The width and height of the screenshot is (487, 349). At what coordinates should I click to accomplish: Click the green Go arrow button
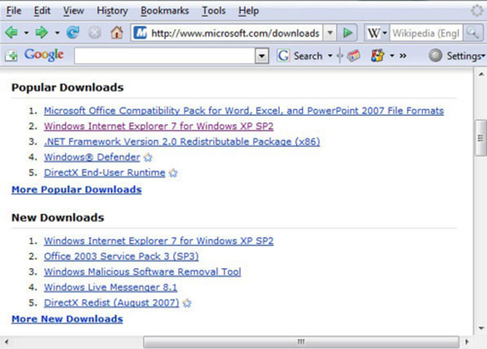click(348, 33)
